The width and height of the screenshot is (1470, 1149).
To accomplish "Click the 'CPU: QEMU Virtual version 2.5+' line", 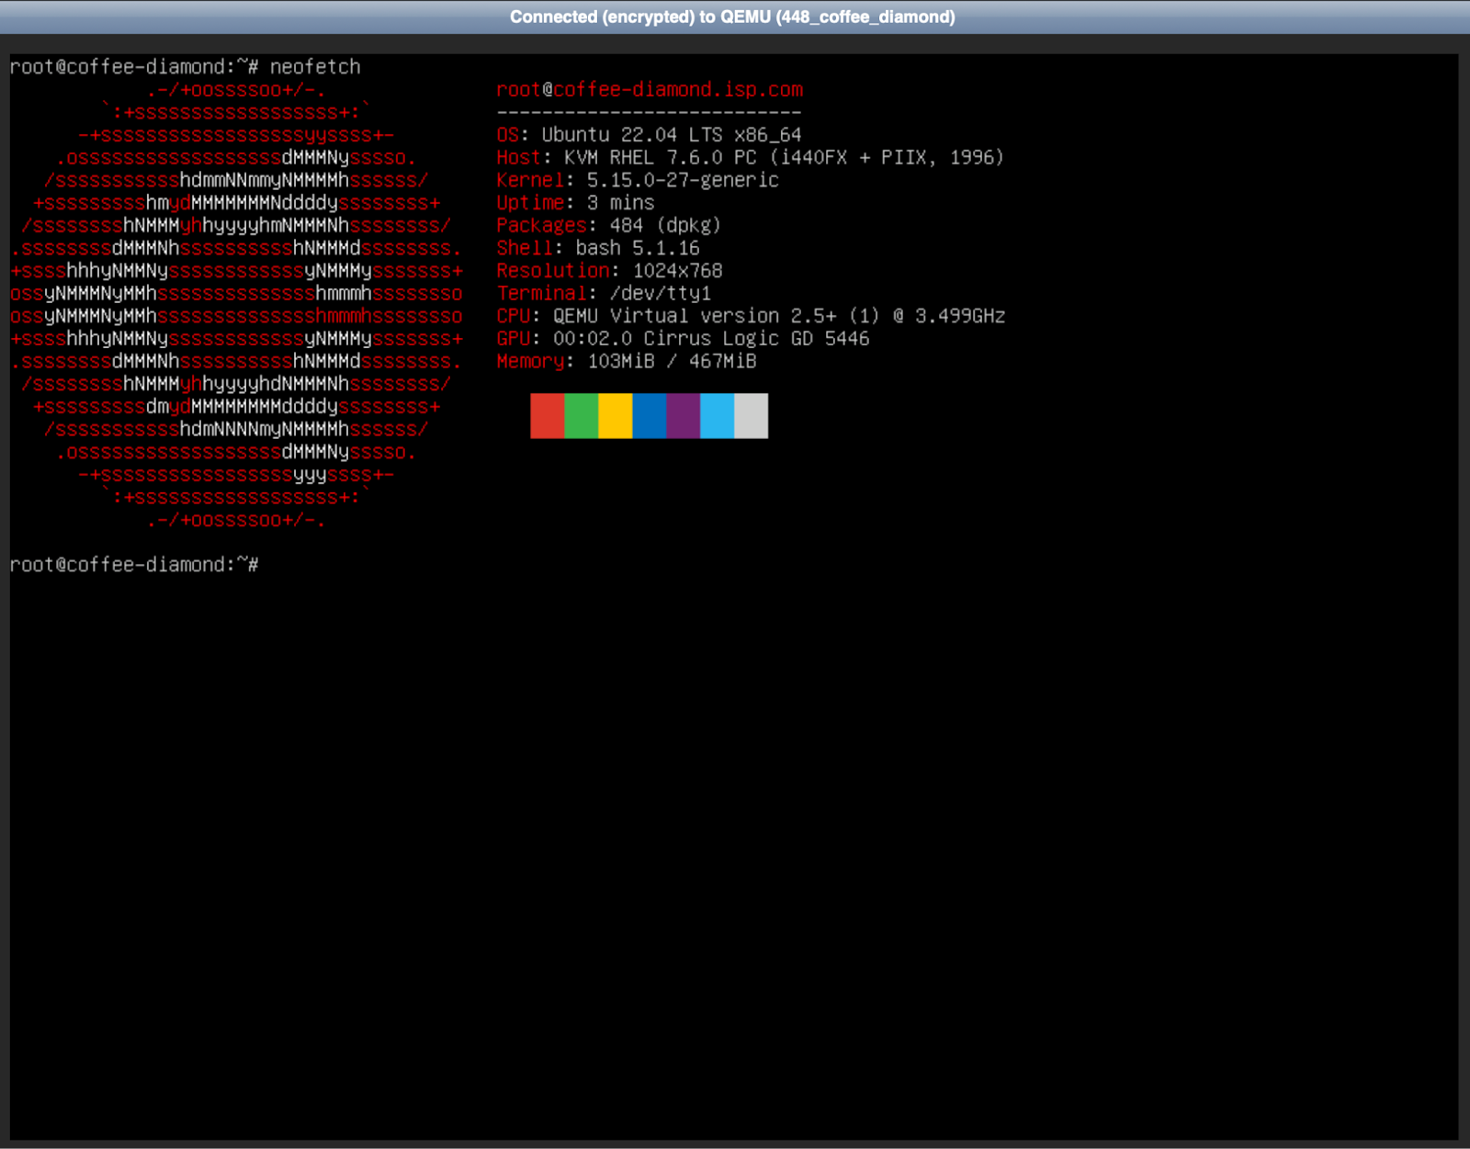I will (x=751, y=316).
